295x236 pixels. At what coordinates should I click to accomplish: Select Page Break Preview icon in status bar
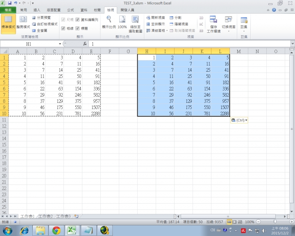click(240, 222)
